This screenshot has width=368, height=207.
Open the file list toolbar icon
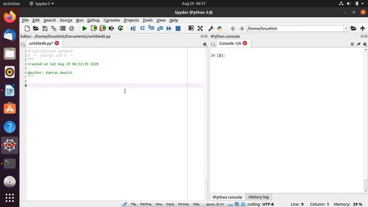63,28
